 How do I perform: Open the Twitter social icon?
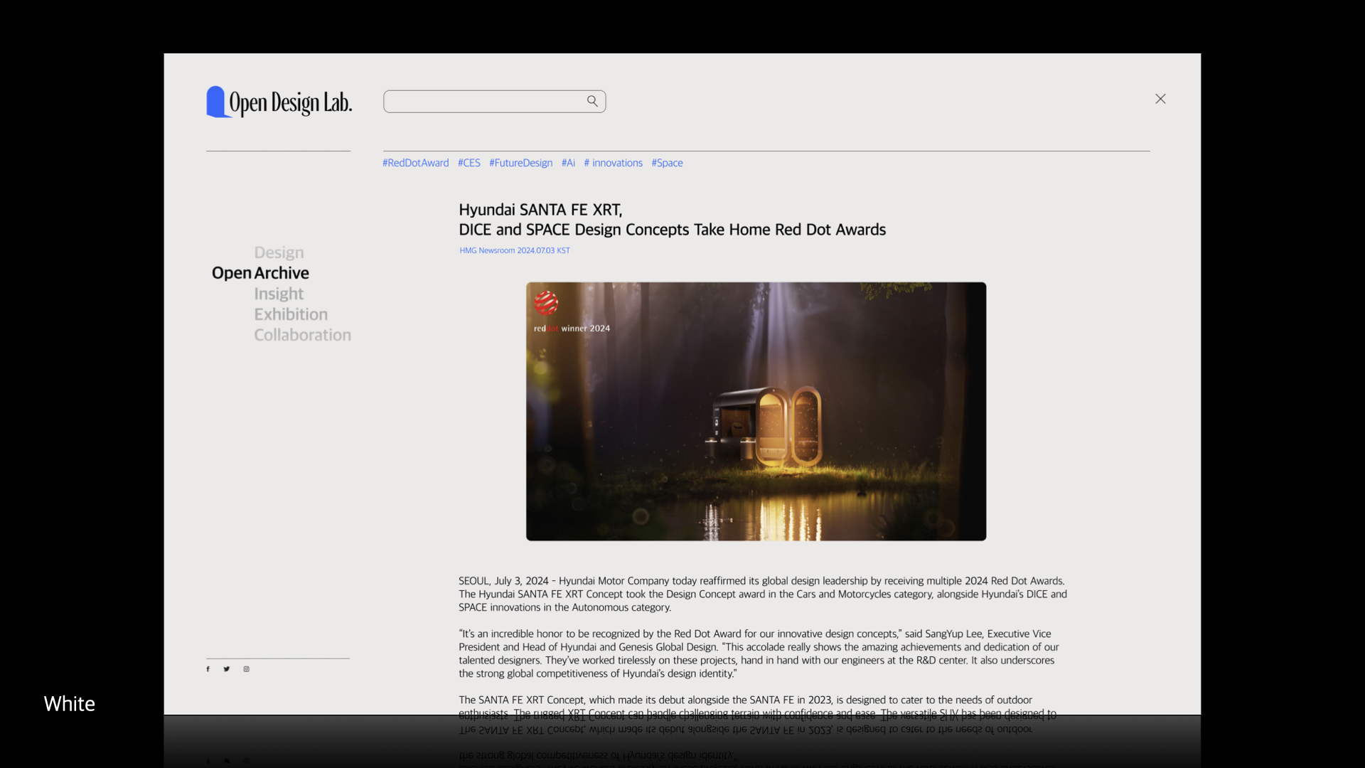coord(227,669)
